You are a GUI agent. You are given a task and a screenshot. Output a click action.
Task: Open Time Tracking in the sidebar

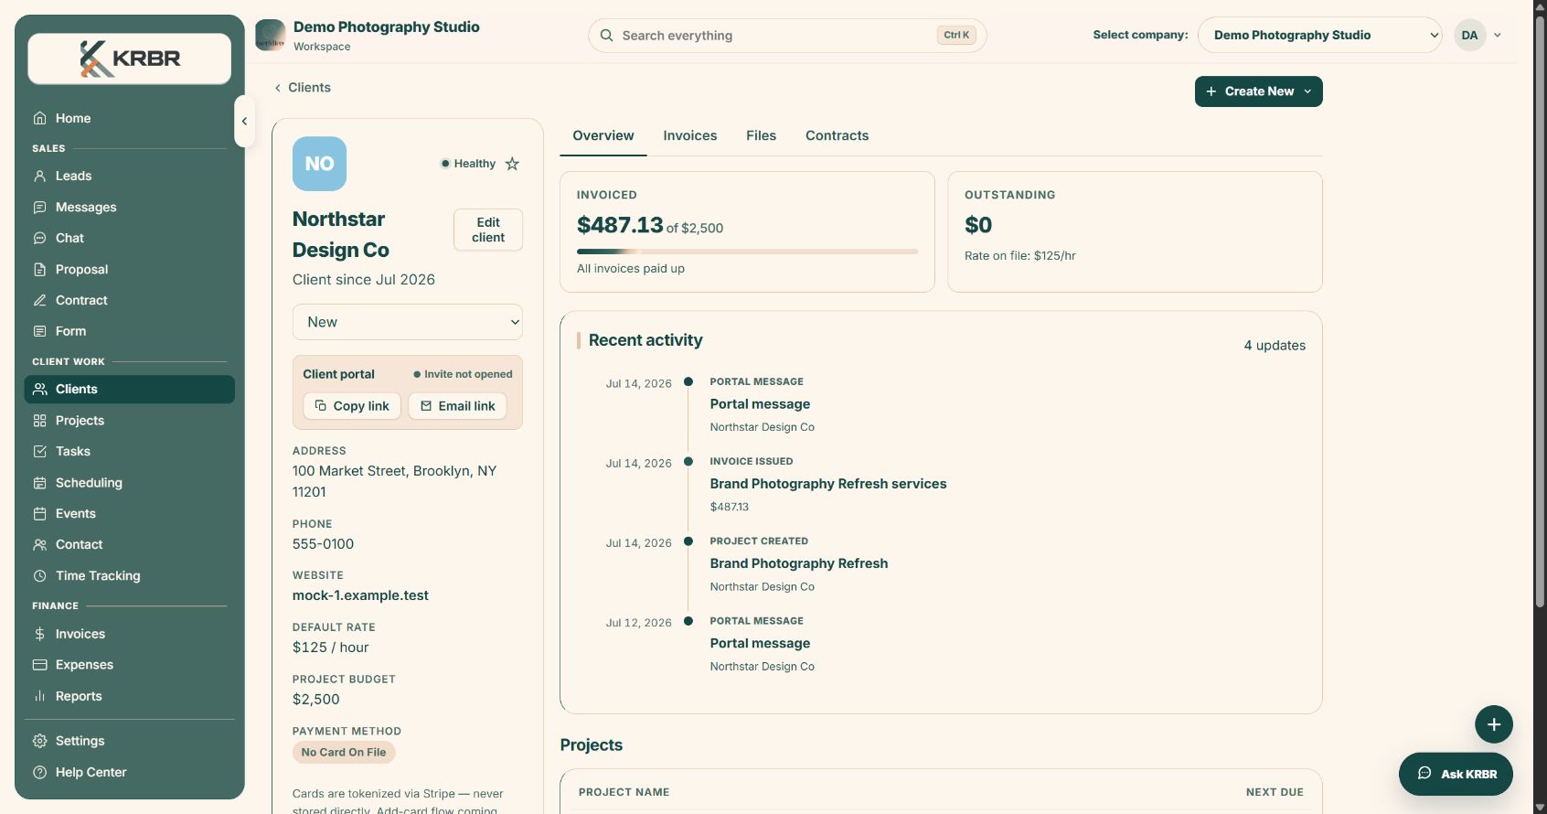[129, 575]
